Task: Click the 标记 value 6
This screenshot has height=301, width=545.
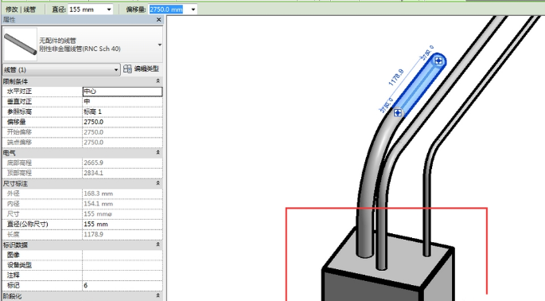Action: click(123, 285)
